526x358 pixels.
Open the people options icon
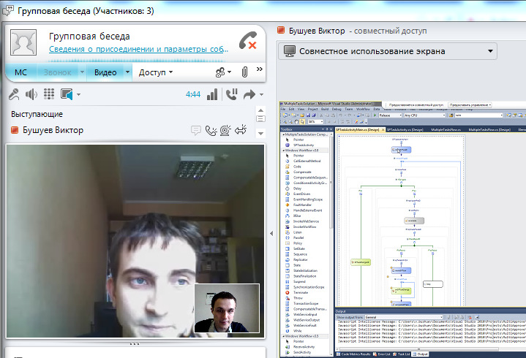(x=220, y=72)
